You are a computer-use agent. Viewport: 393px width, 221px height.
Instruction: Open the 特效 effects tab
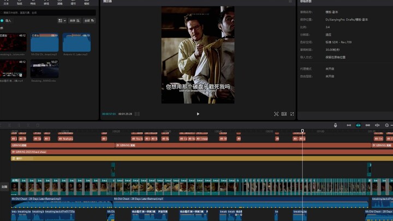click(33, 3)
